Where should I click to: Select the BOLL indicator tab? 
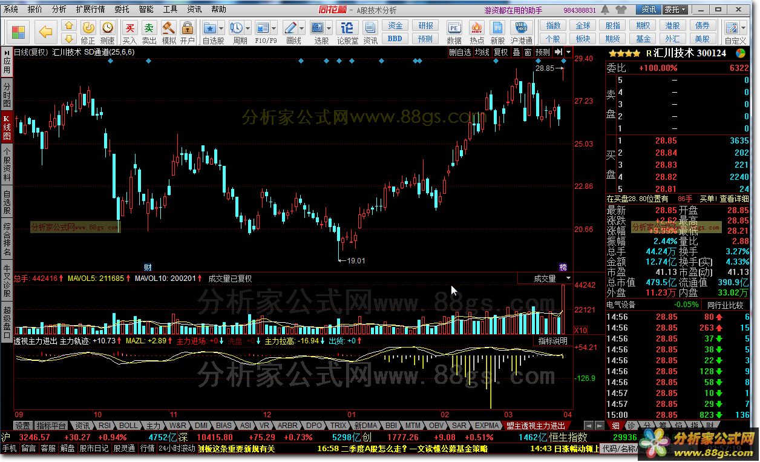128,426
